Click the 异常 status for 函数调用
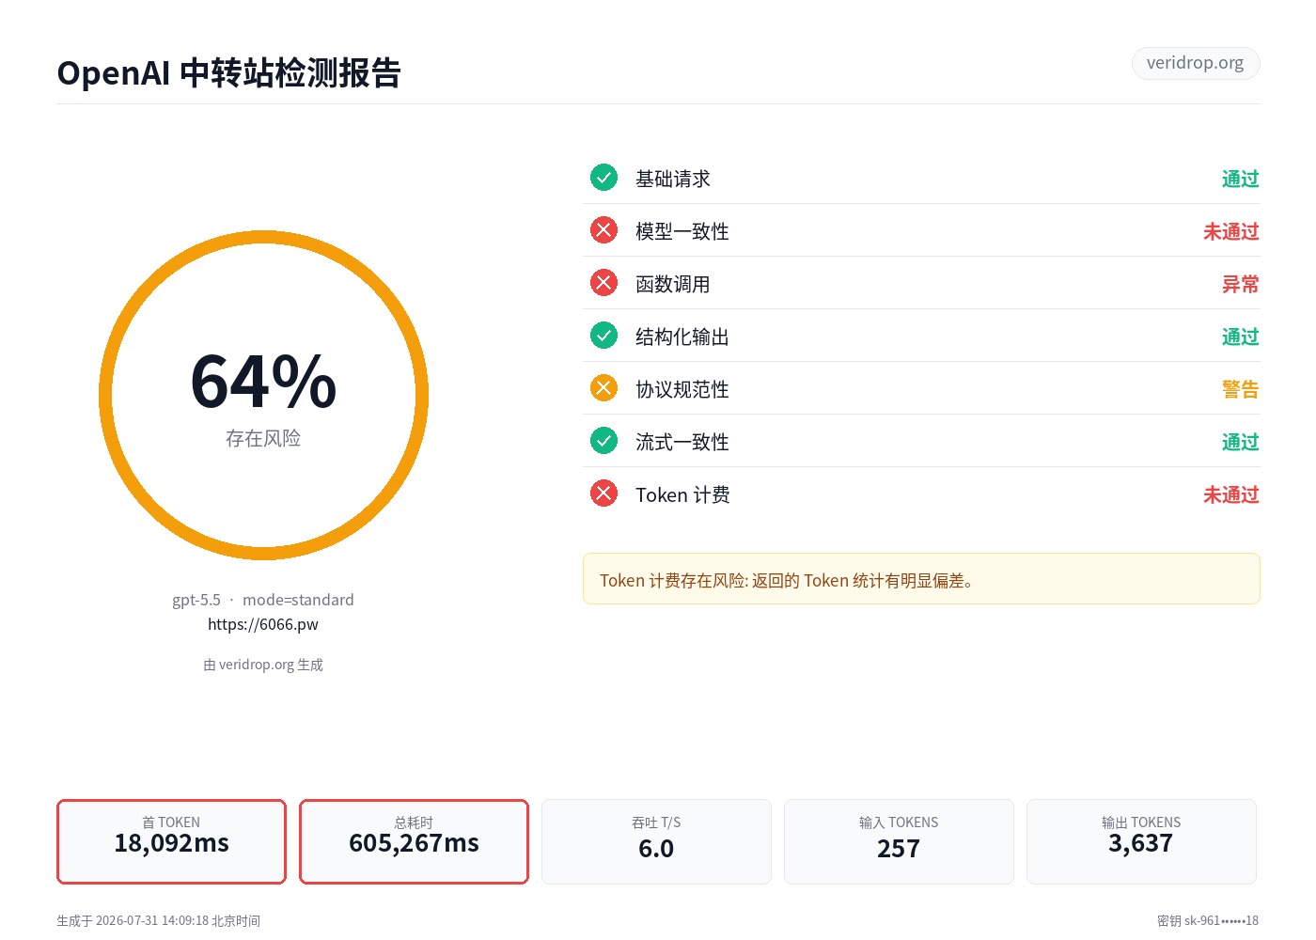 point(1240,284)
